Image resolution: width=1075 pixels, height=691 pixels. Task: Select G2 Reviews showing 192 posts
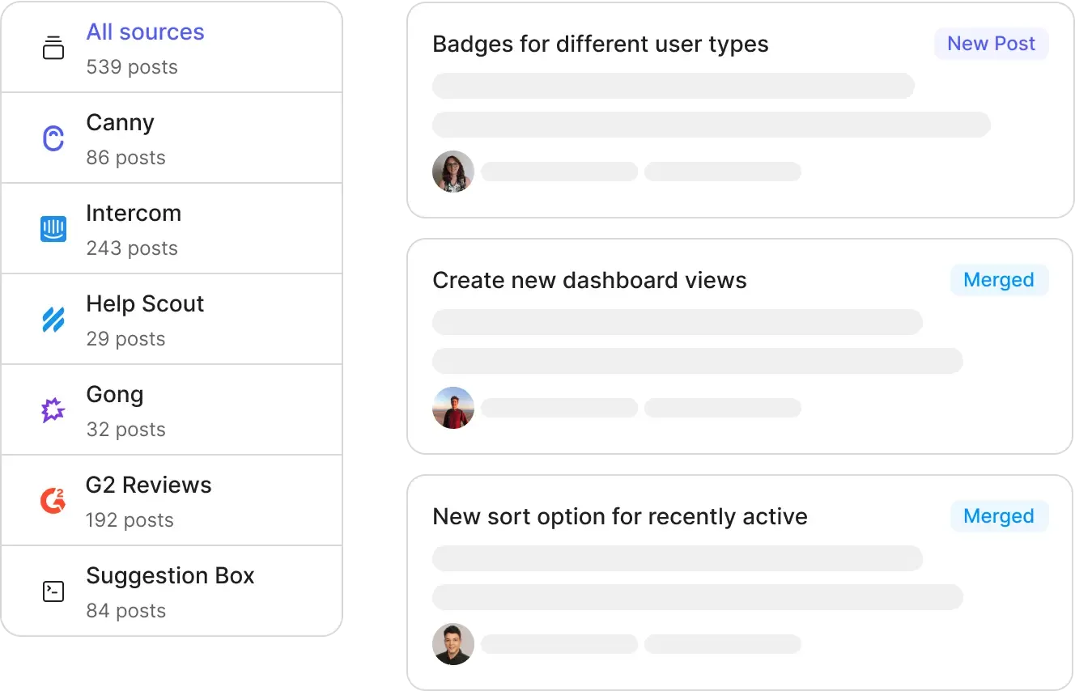148,485
